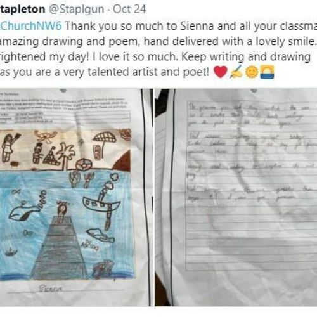Open the beach drawing photo
The width and height of the screenshot is (317, 317).
[76, 197]
